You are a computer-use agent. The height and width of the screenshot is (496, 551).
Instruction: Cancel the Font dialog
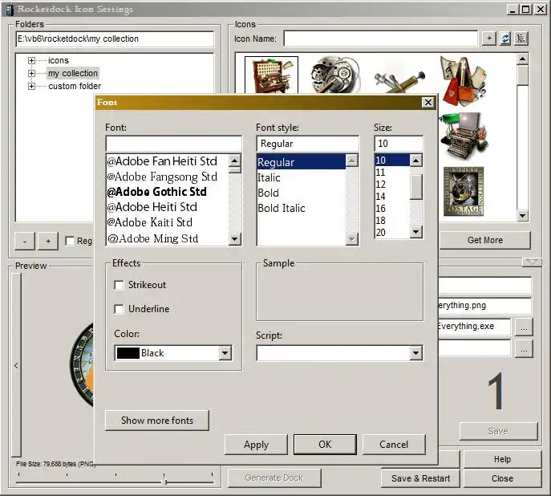pos(394,445)
